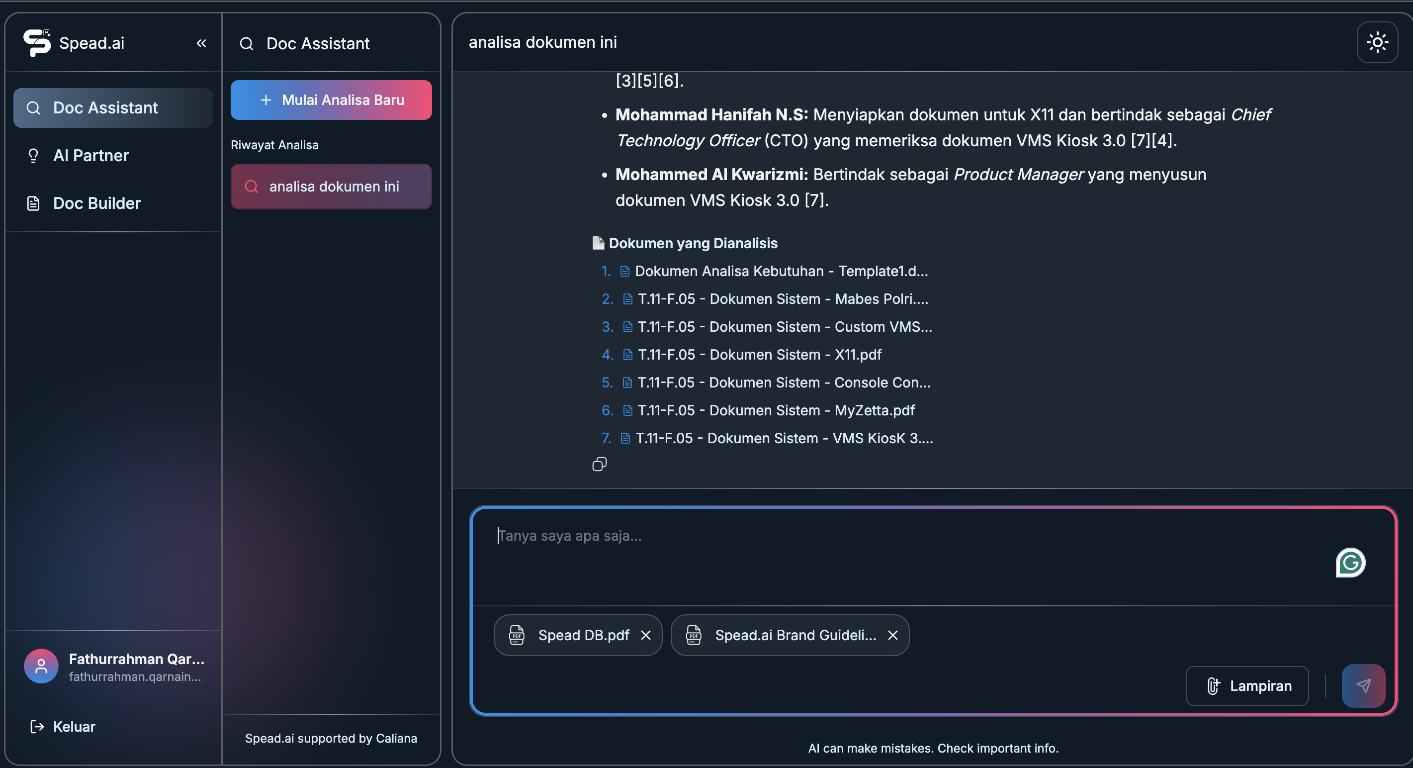Toggle light/dark theme with the sun icon
The width and height of the screenshot is (1413, 768).
tap(1377, 42)
